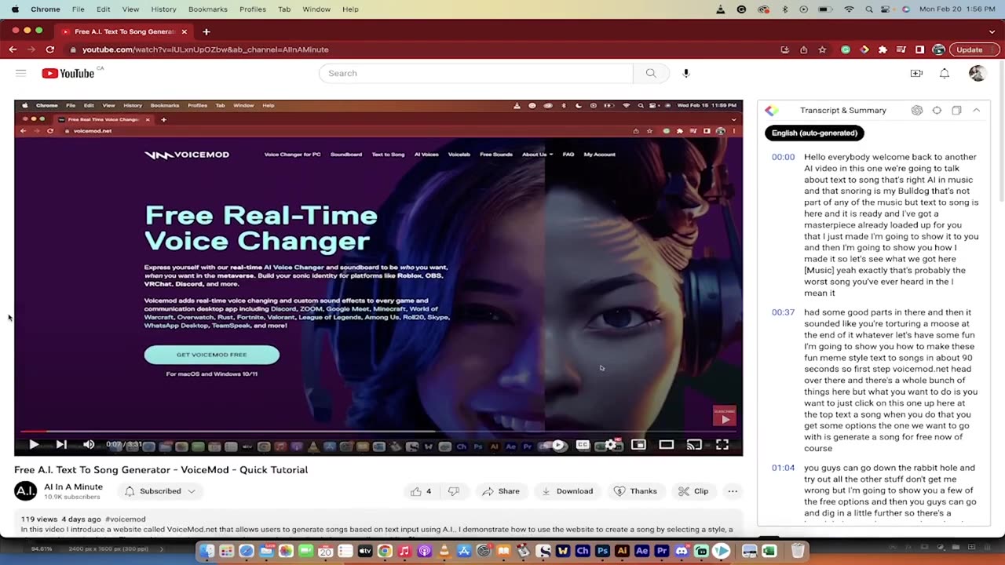Open a new tab with the plus
The image size is (1005, 565).
[x=206, y=31]
